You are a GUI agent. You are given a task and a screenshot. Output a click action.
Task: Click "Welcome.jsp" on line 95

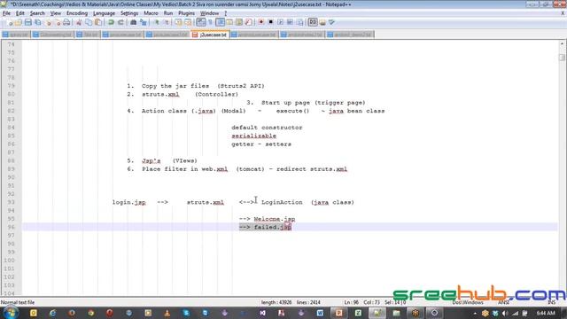tap(275, 219)
